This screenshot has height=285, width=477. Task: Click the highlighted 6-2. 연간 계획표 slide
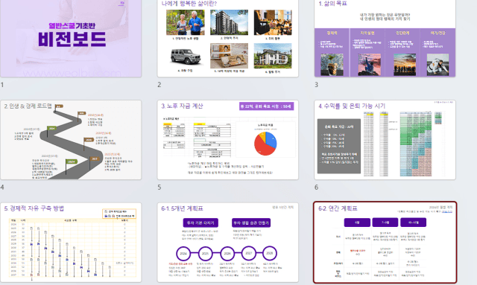point(385,243)
